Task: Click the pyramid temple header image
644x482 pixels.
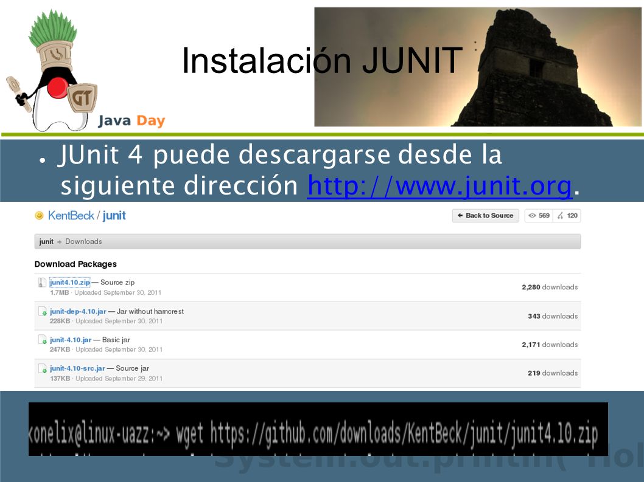Action: [x=478, y=67]
